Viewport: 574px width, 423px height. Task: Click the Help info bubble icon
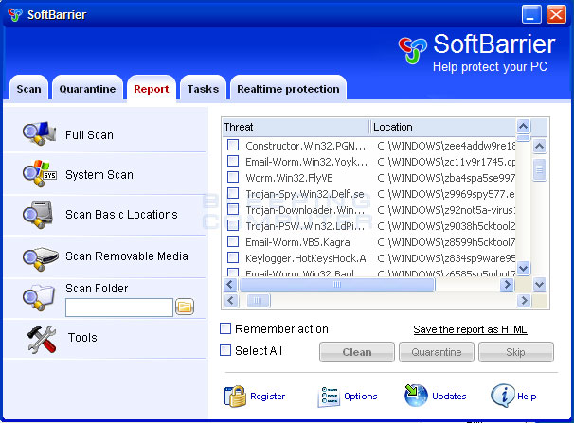point(502,396)
